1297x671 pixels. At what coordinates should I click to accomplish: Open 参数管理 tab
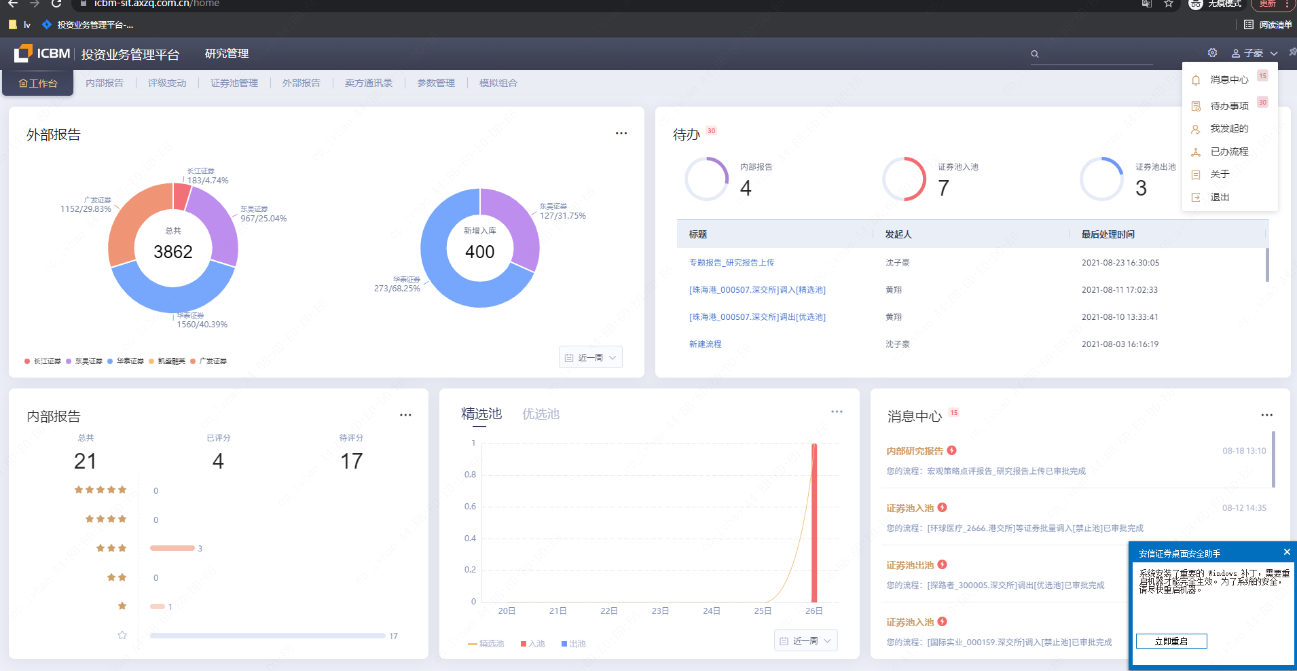tap(436, 83)
